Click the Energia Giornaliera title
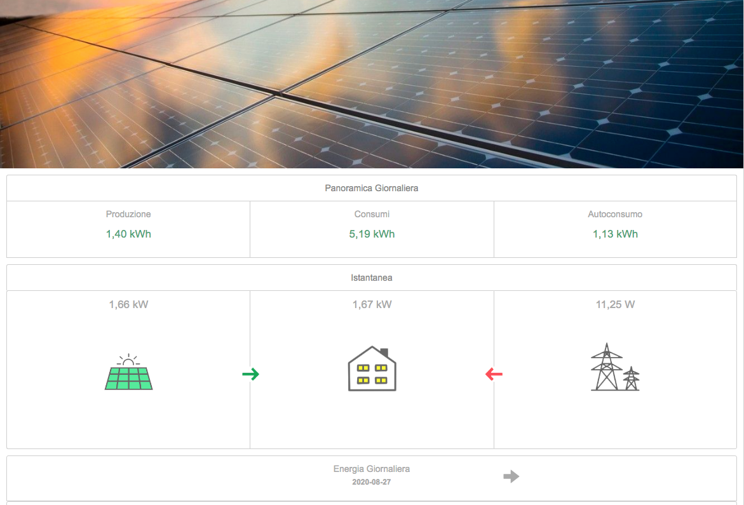Image resolution: width=744 pixels, height=505 pixels. pyautogui.click(x=372, y=469)
